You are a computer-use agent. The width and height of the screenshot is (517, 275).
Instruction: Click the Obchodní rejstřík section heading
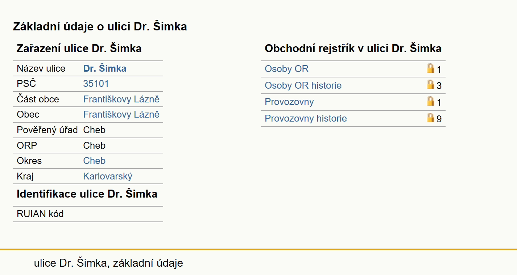(x=353, y=49)
